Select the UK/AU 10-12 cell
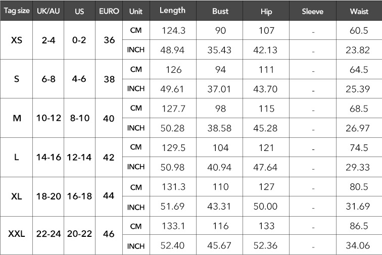This screenshot has width=382, height=255. click(49, 118)
